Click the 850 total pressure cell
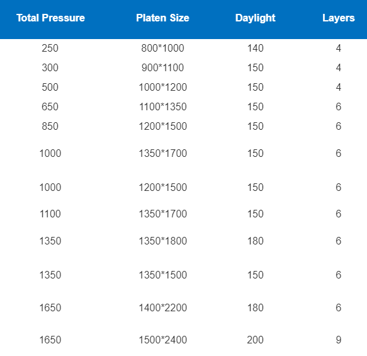Screen dimensions: 367x356 click(50, 126)
